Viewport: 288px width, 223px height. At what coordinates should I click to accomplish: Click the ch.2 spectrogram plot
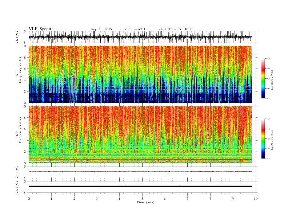(140, 135)
